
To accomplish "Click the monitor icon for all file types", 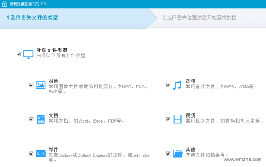I will coord(28,54).
